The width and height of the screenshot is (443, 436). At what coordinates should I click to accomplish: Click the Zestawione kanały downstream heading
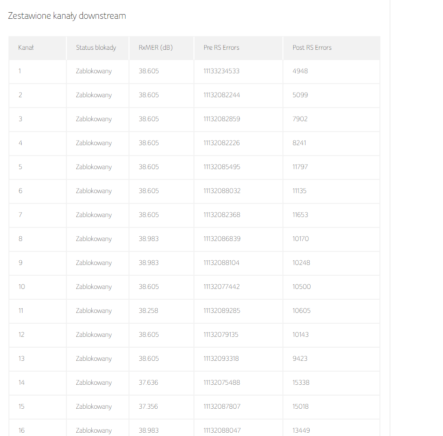coord(67,16)
